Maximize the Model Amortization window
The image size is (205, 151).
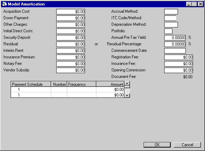[x=194, y=4]
